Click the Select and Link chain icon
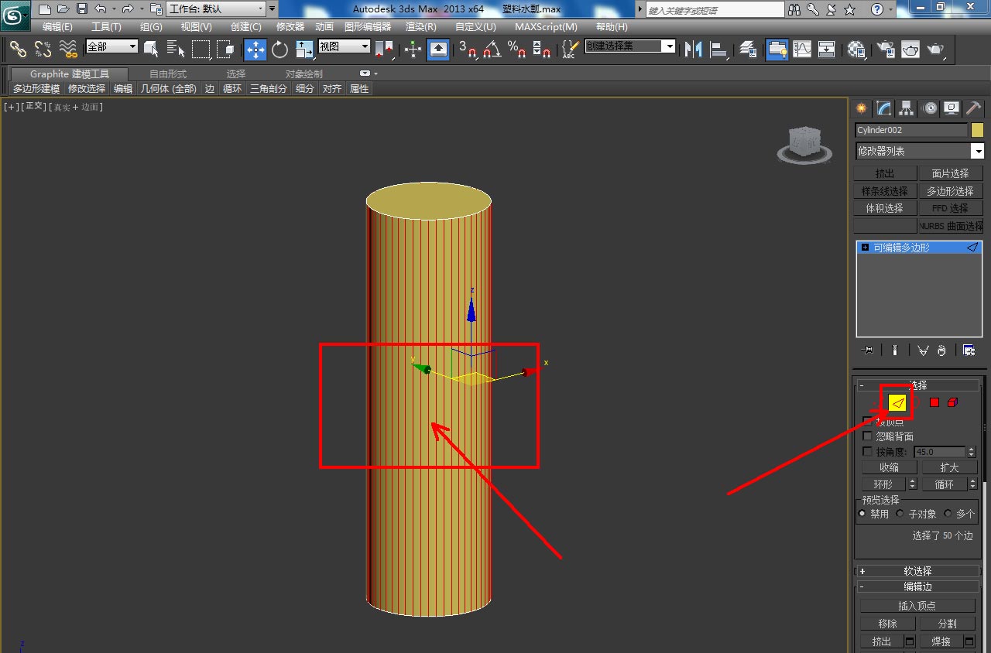Image resolution: width=991 pixels, height=653 pixels. tap(18, 50)
